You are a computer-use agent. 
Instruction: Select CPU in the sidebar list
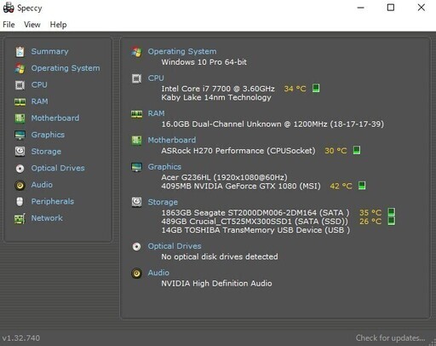point(39,84)
